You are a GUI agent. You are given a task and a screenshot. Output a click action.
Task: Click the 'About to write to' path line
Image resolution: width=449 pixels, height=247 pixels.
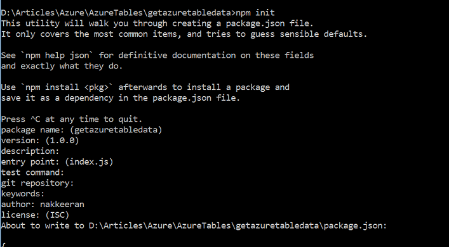point(194,226)
